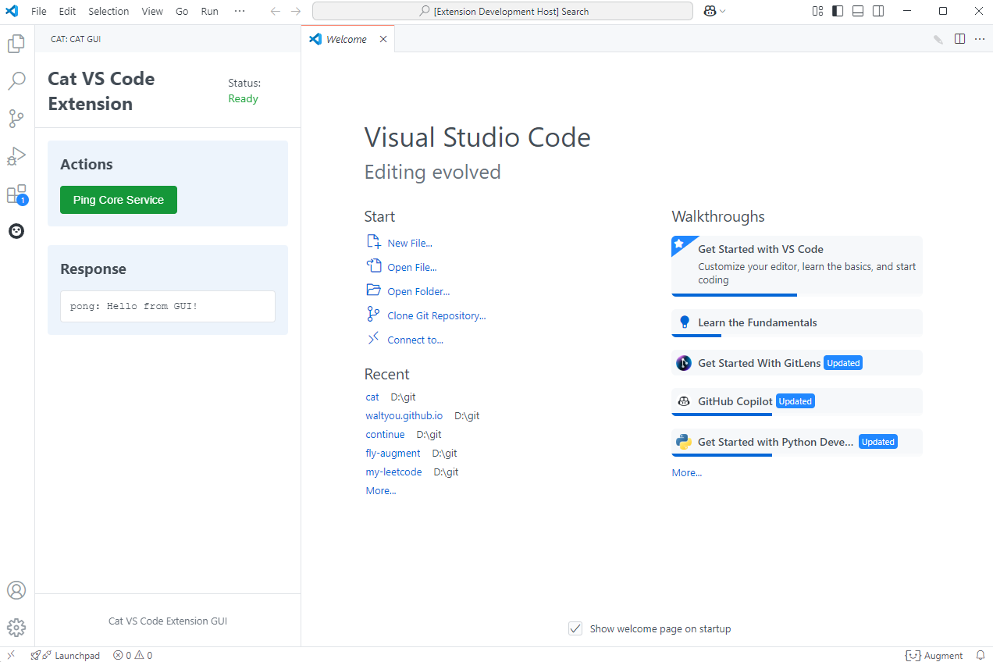993x662 pixels.
Task: Click the Open File... link
Action: click(x=412, y=267)
